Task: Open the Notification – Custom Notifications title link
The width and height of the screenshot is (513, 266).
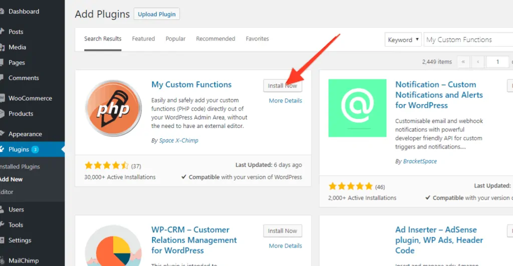Action: coord(439,94)
